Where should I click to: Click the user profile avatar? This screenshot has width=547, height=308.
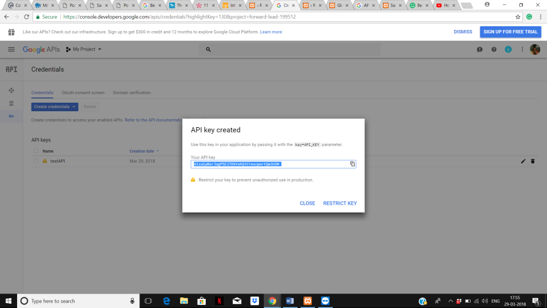(x=535, y=49)
